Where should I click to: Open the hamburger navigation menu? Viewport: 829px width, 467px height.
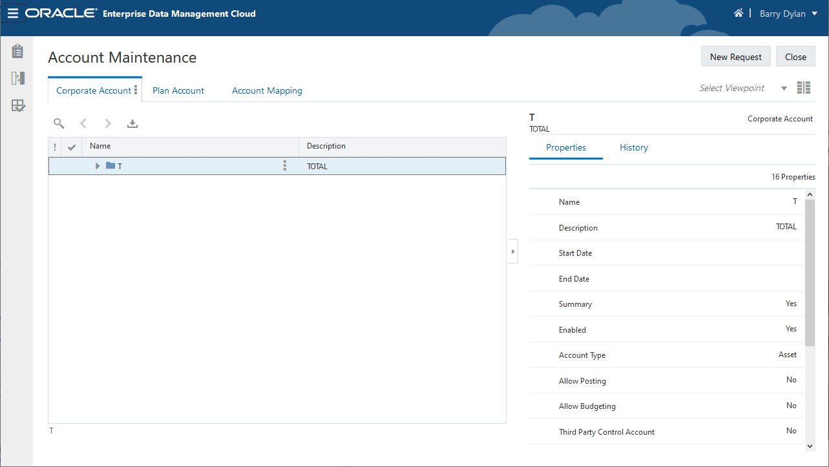pos(13,13)
